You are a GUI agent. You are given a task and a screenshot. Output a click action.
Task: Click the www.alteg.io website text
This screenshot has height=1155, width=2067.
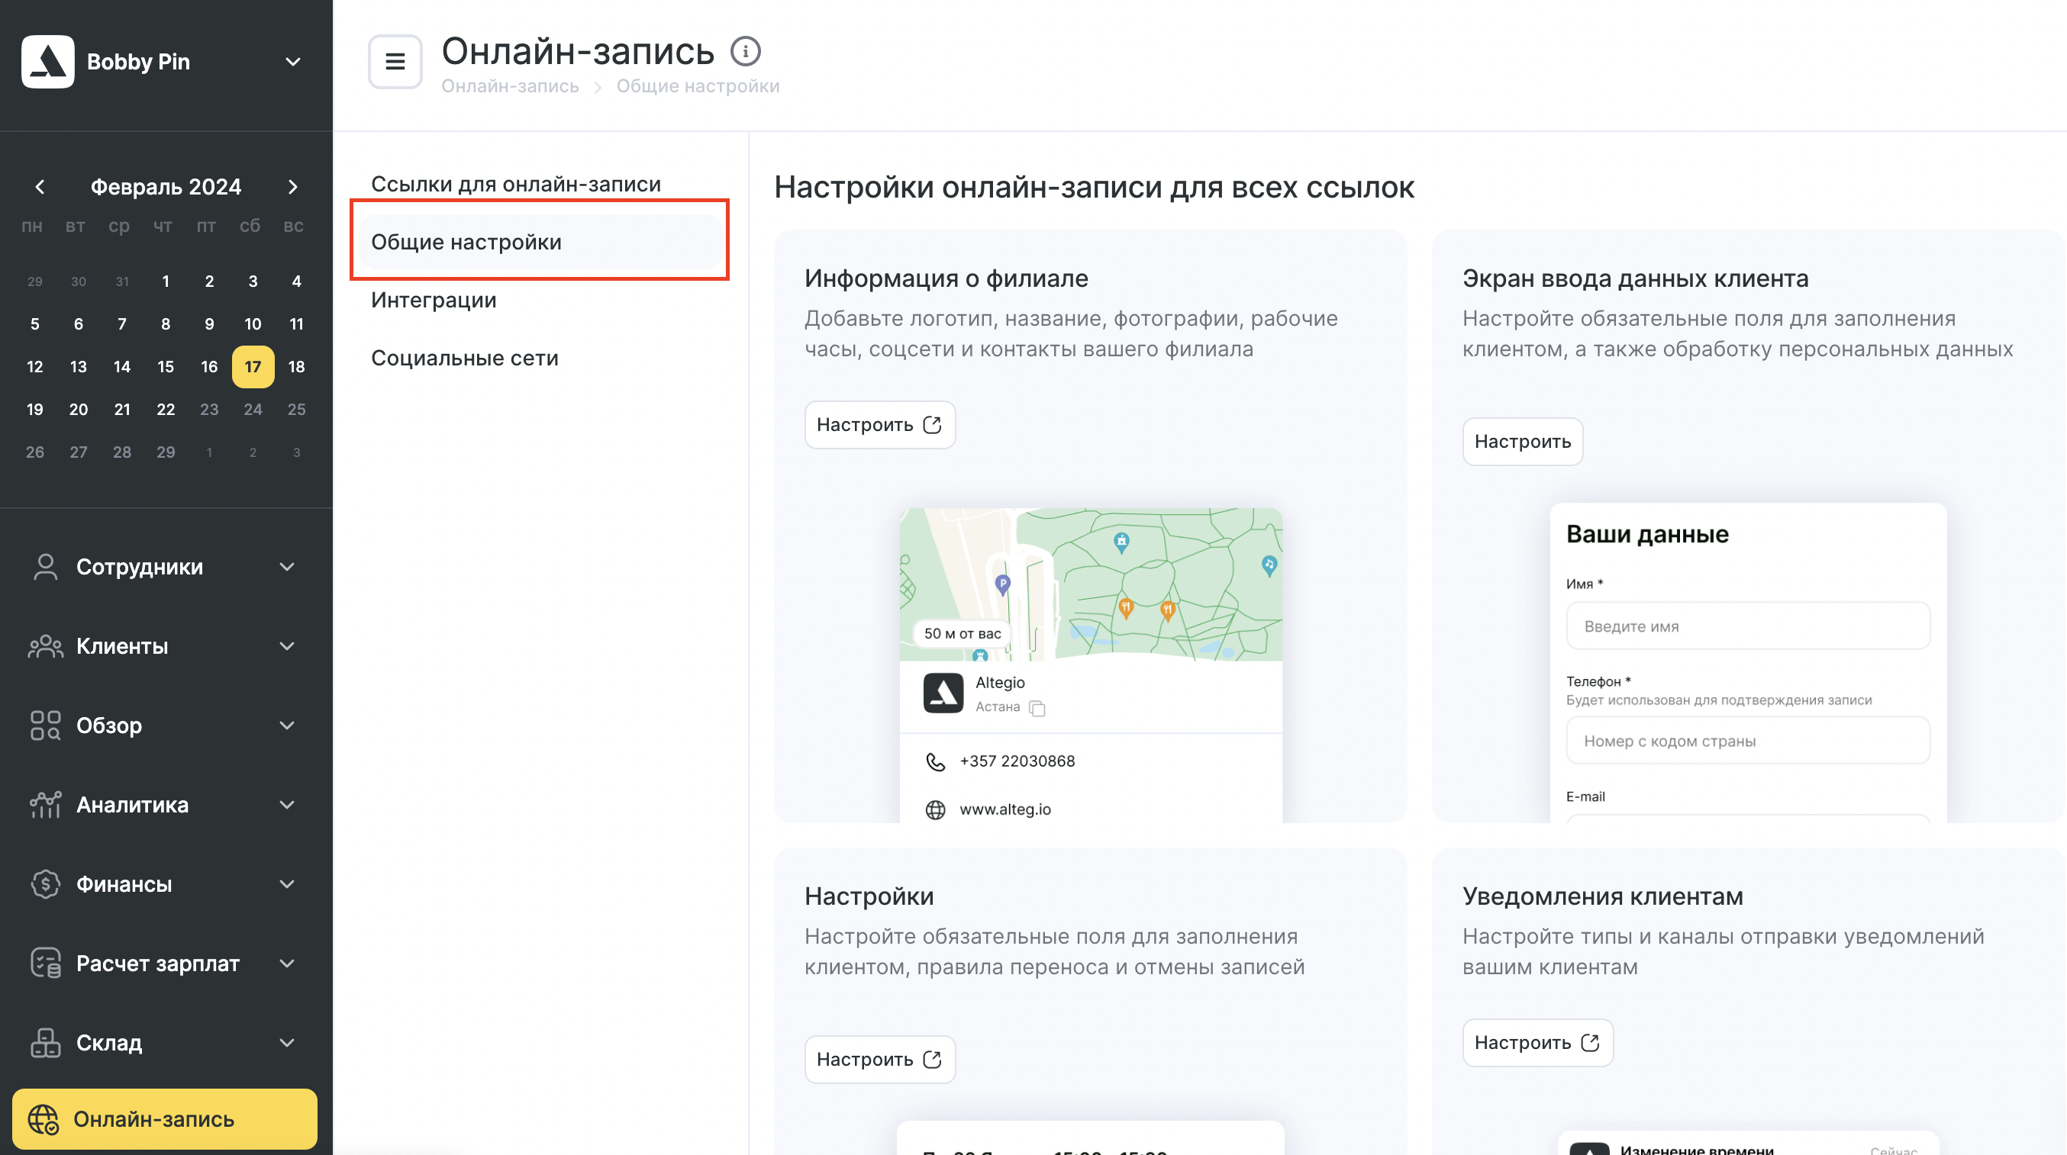point(1004,809)
